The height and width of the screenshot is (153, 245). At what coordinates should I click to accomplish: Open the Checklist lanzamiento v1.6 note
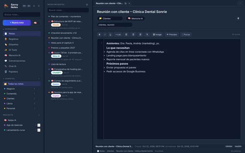click(64, 33)
